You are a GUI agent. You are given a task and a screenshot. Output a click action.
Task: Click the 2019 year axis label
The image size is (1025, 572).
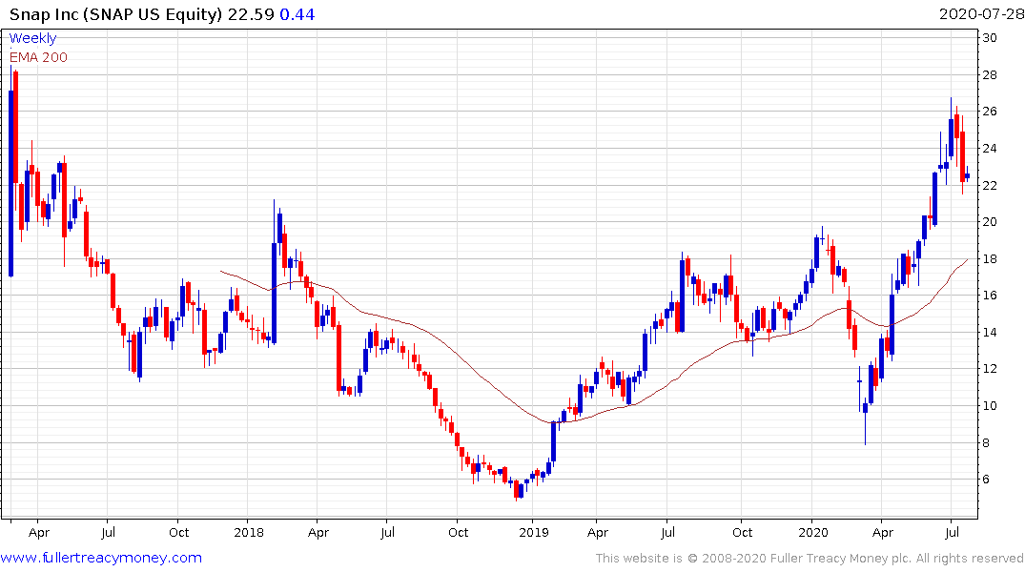(533, 533)
